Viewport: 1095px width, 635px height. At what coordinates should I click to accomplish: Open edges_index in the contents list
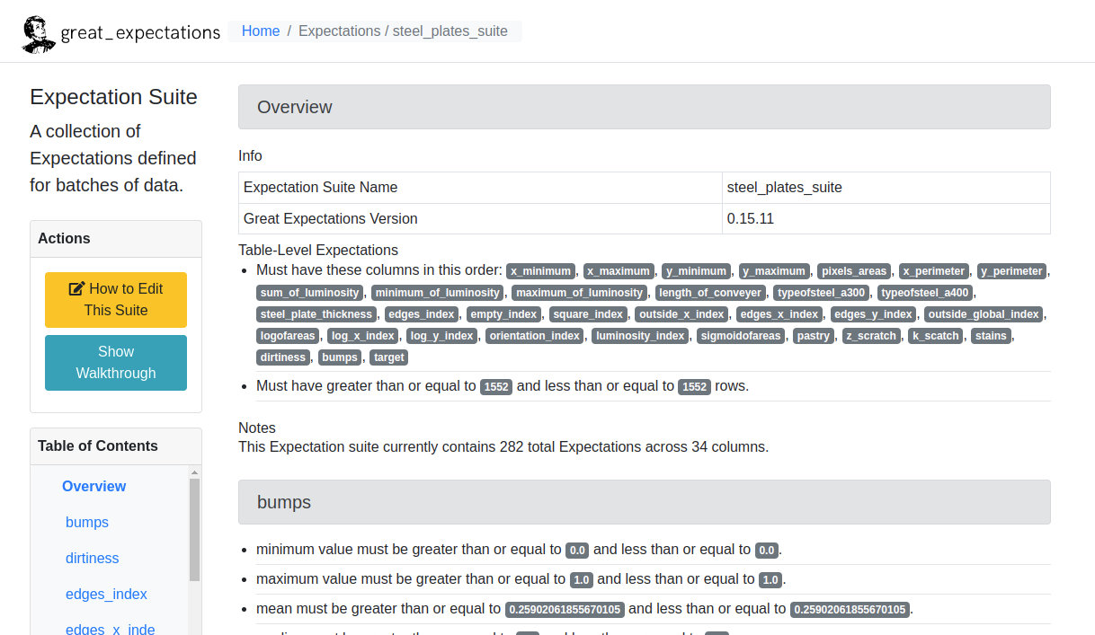(106, 595)
